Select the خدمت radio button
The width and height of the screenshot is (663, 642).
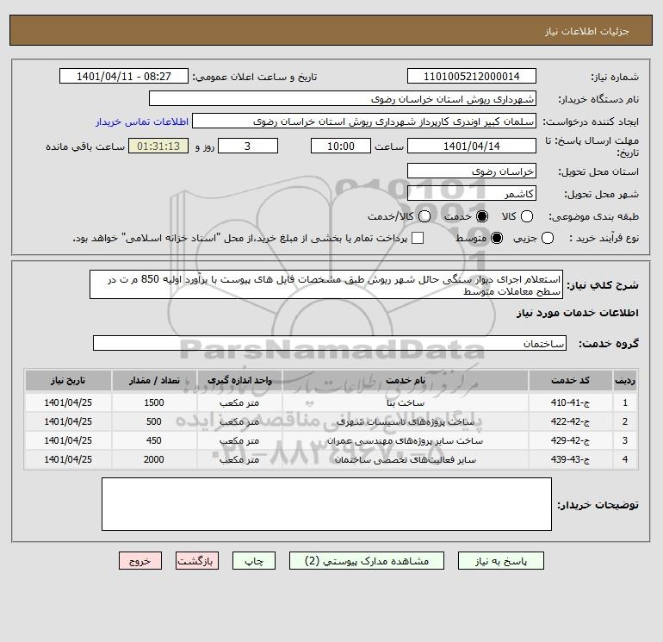tap(481, 216)
